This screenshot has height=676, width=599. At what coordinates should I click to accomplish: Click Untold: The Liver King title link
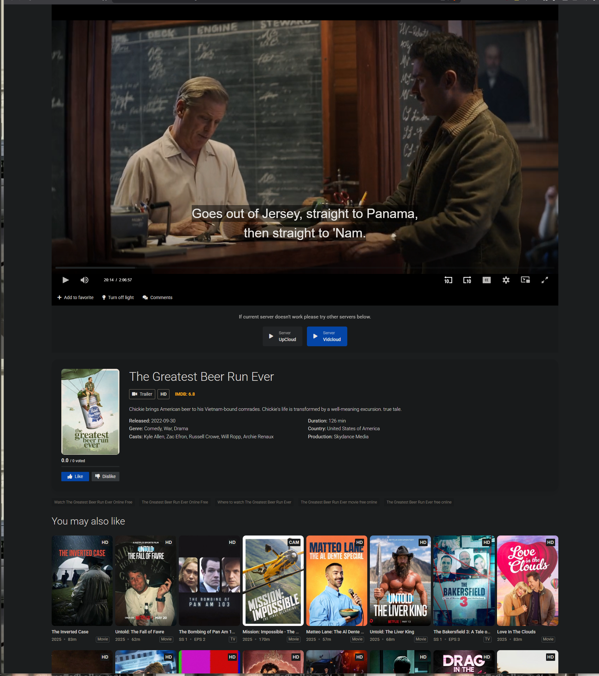coord(392,632)
